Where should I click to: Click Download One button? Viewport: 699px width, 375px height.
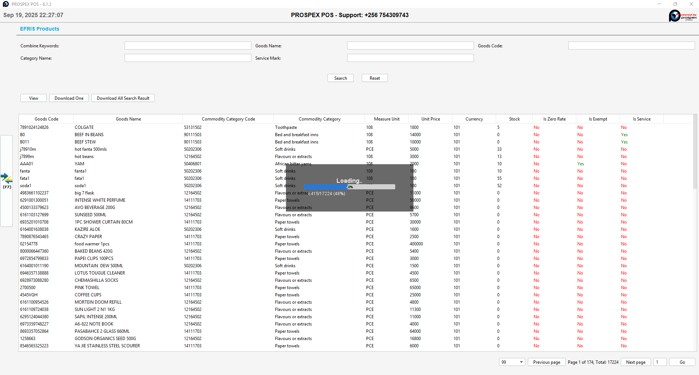click(x=69, y=98)
